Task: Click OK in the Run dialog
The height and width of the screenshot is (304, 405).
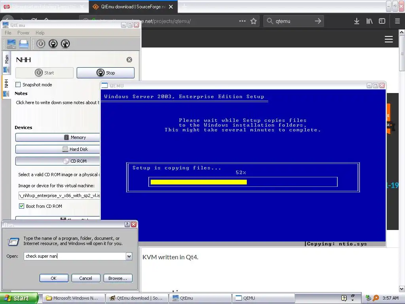Action: click(x=54, y=278)
